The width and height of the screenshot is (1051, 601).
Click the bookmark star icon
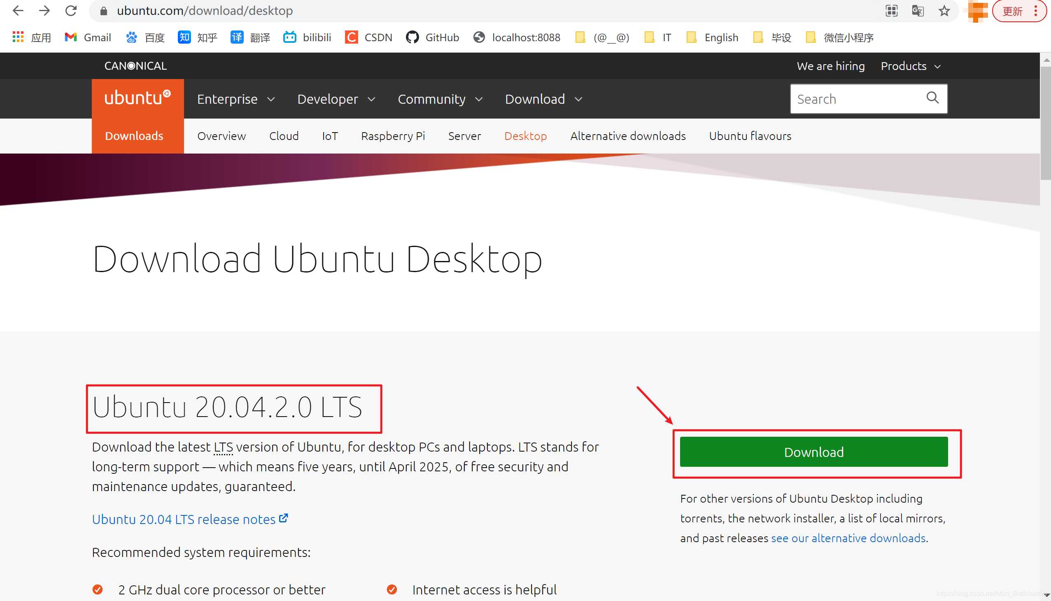point(944,11)
